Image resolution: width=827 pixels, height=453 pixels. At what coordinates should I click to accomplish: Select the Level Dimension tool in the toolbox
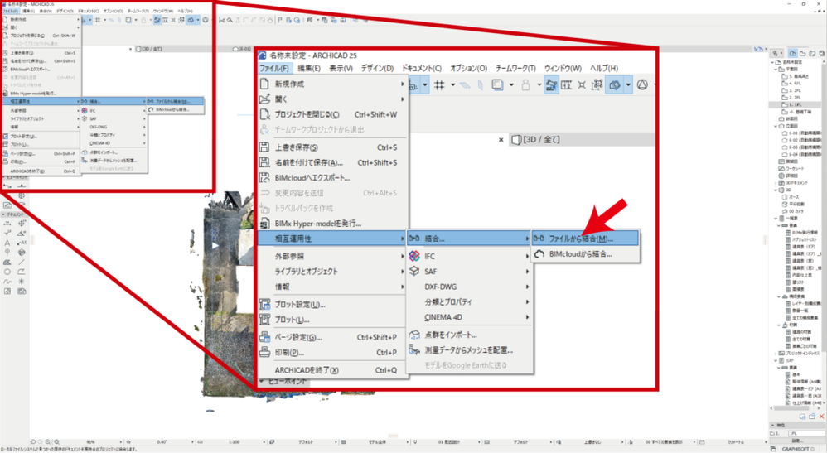22,223
